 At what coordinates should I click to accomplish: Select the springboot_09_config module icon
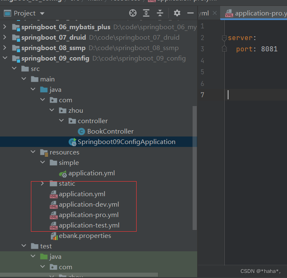click(16, 59)
